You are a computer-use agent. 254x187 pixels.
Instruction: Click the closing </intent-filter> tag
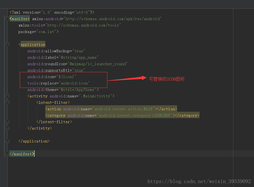pos(54,122)
